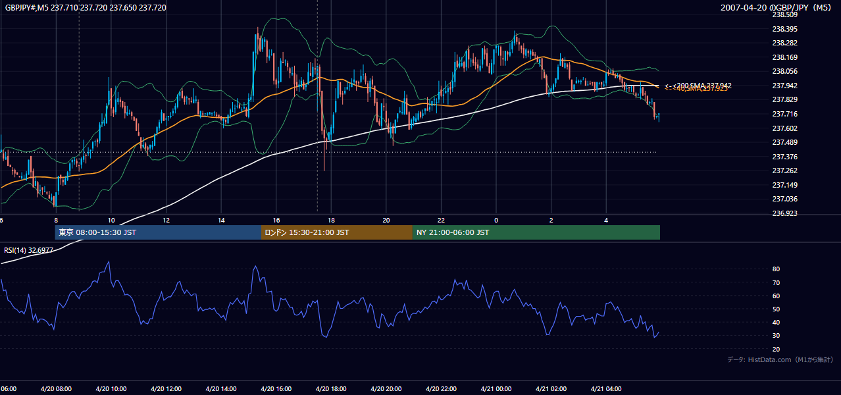Select the 東京 08:00-15:30 JST session bar

coord(158,232)
